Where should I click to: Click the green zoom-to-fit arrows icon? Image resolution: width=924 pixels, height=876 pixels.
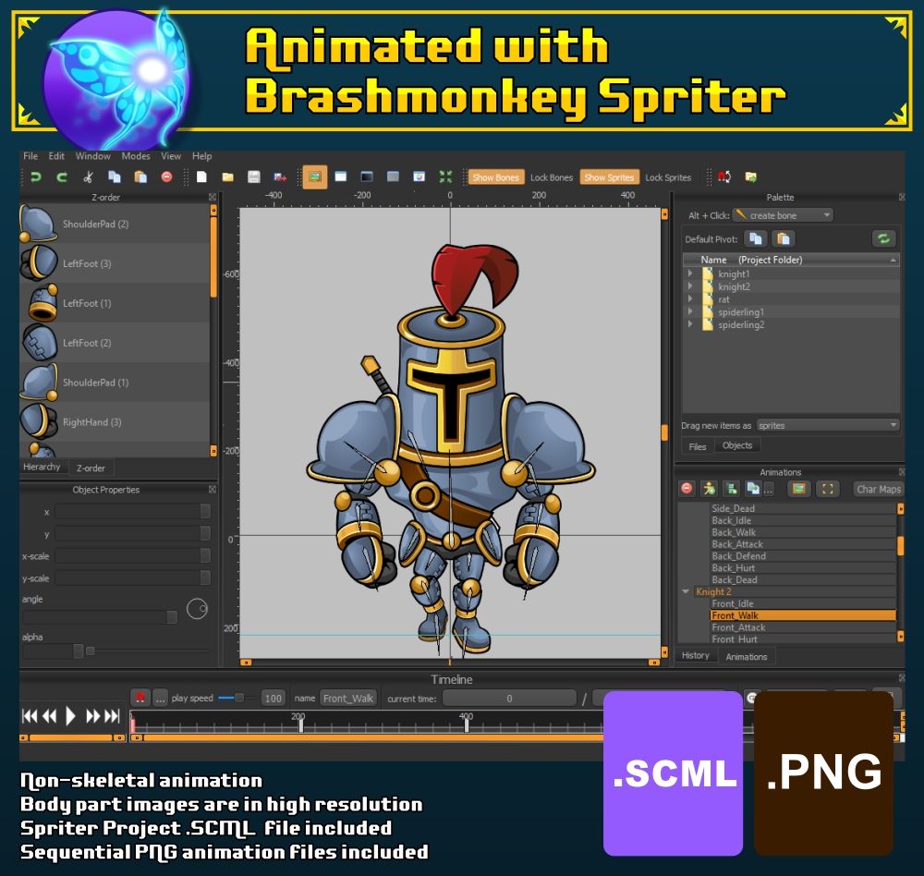tap(445, 177)
